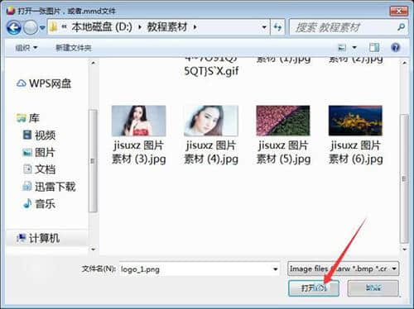Click the refresh icon beside address bar
This screenshot has width=414, height=309.
[x=277, y=27]
